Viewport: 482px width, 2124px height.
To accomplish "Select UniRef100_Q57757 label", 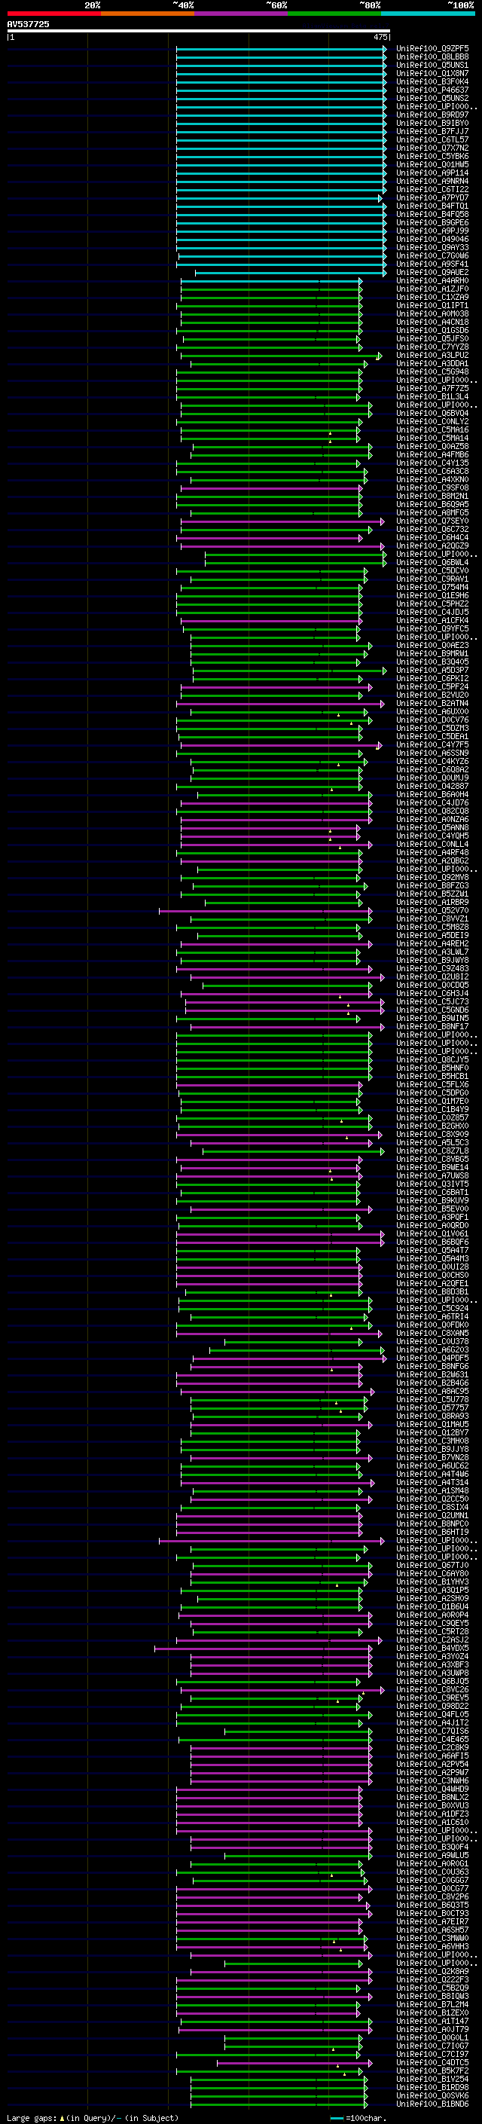I will pos(432,1407).
